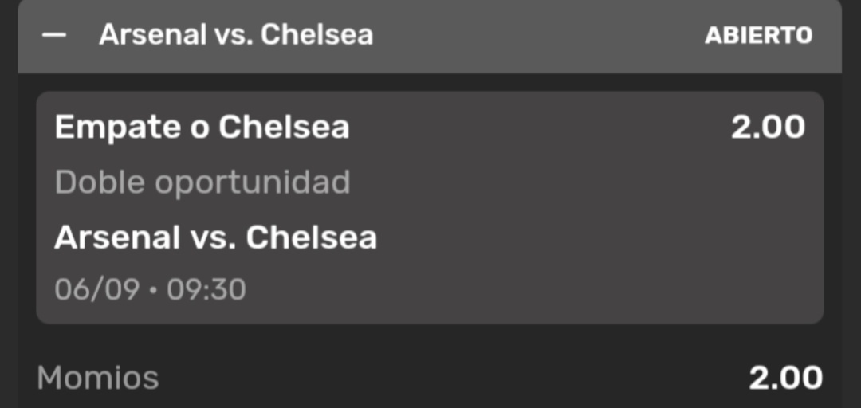Tap the 06/09 match date
The height and width of the screenshot is (408, 861).
tap(96, 288)
